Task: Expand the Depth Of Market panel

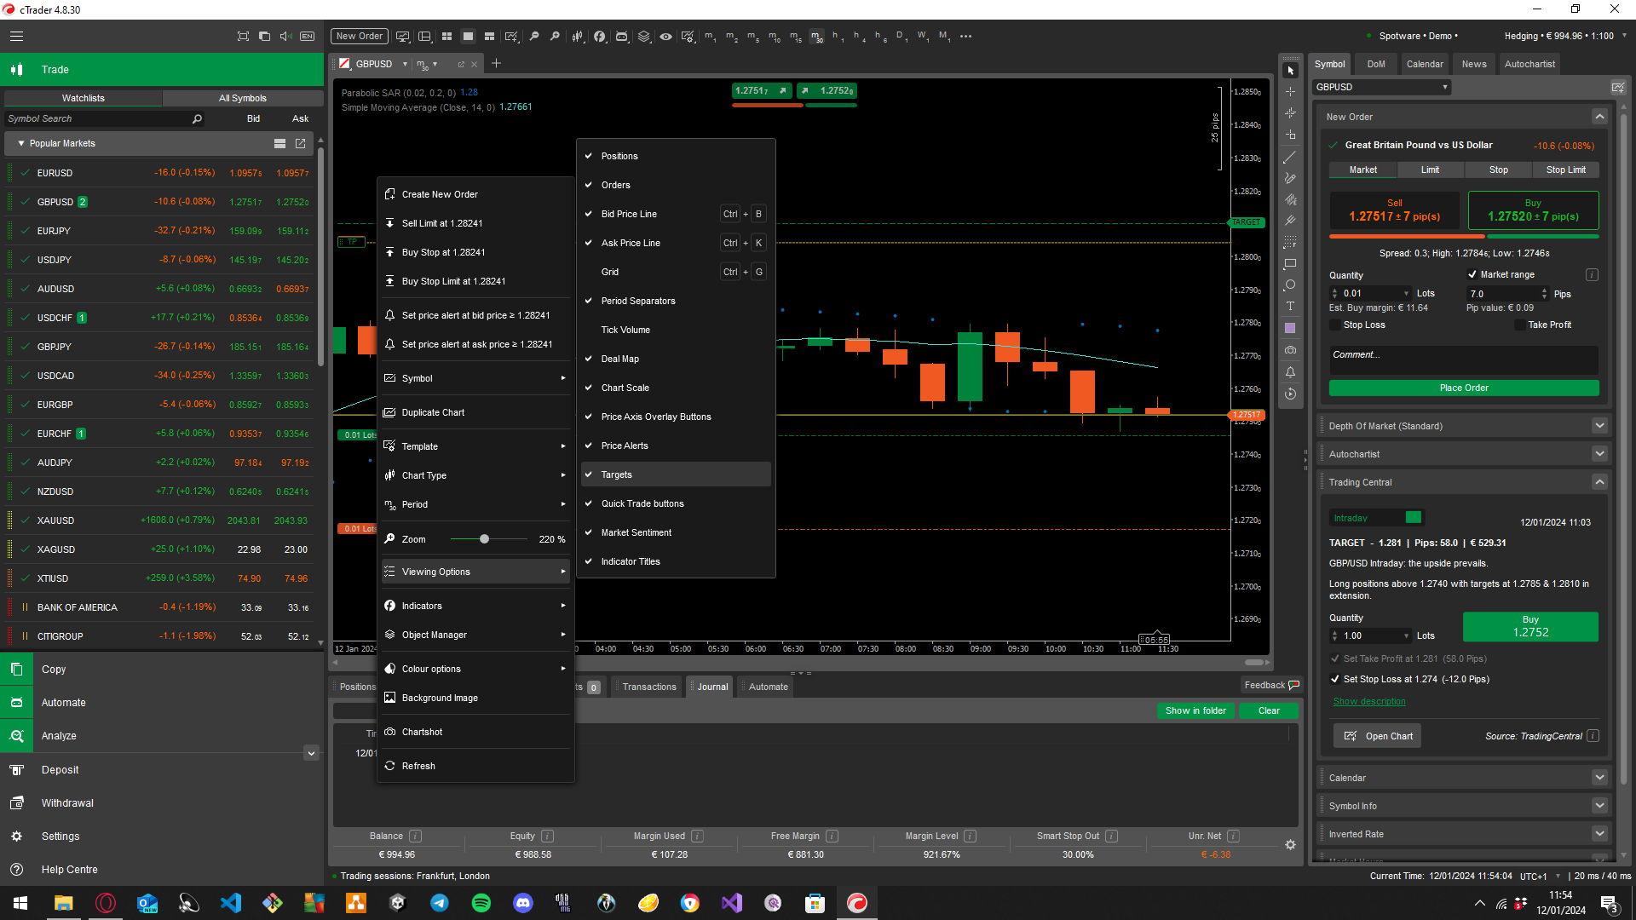Action: tap(1599, 426)
